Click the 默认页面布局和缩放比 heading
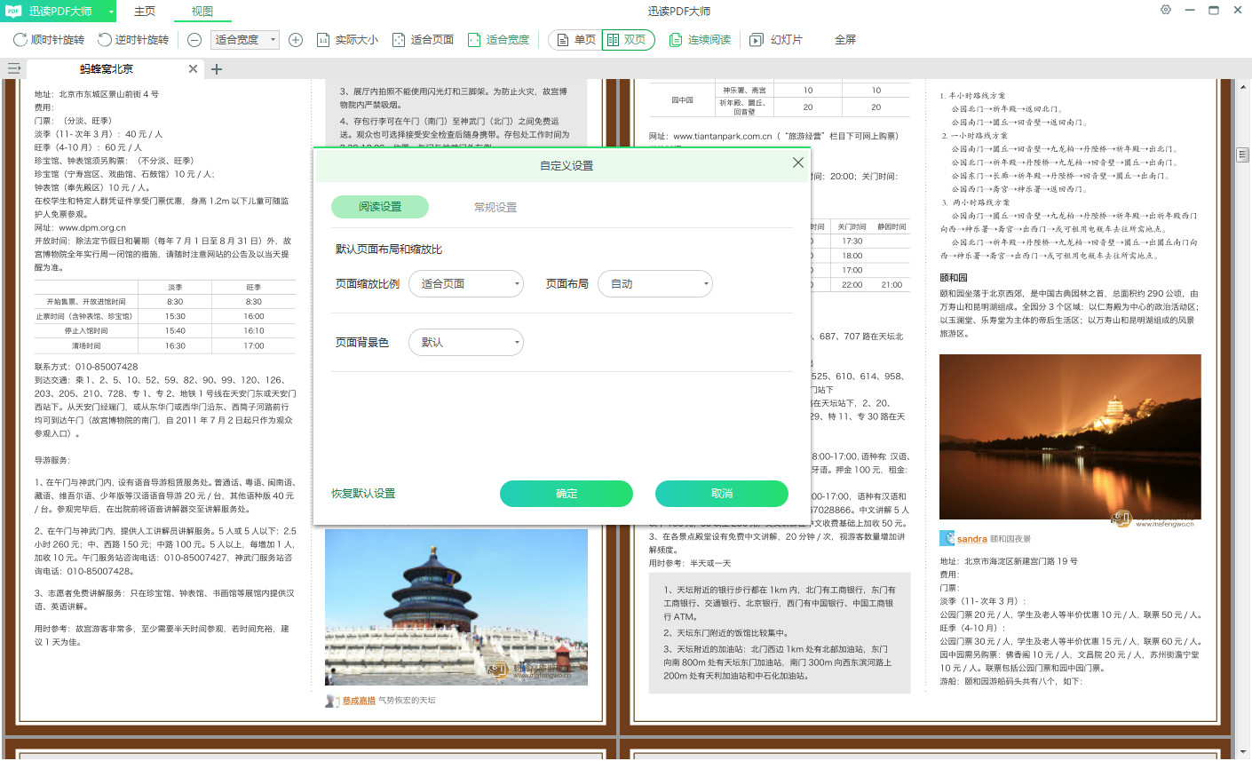The image size is (1252, 761). tap(389, 250)
